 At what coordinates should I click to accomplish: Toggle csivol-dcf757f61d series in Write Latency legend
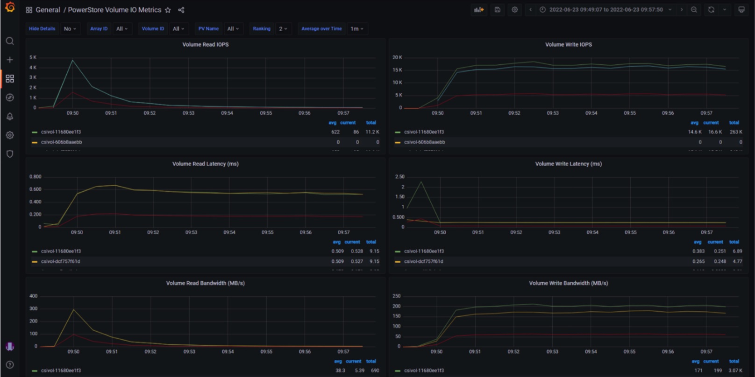click(x=423, y=262)
